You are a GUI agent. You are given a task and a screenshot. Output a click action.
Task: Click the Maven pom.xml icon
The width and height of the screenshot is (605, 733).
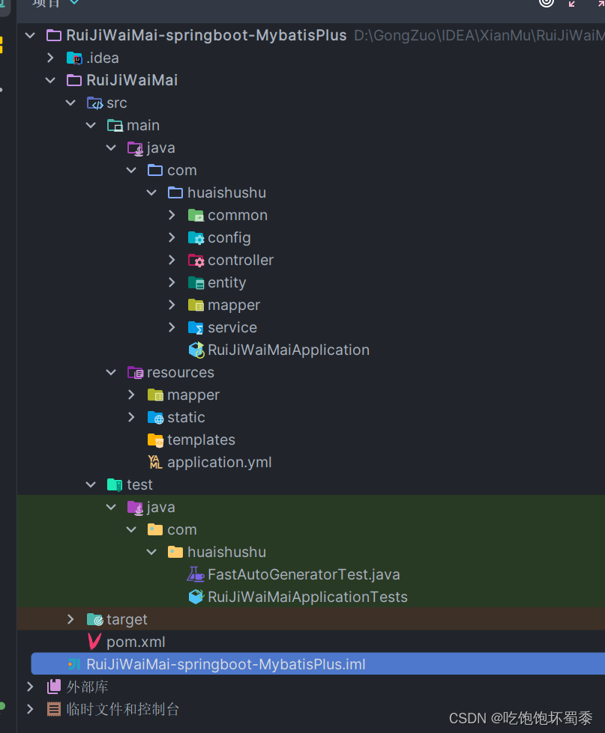[x=95, y=642]
